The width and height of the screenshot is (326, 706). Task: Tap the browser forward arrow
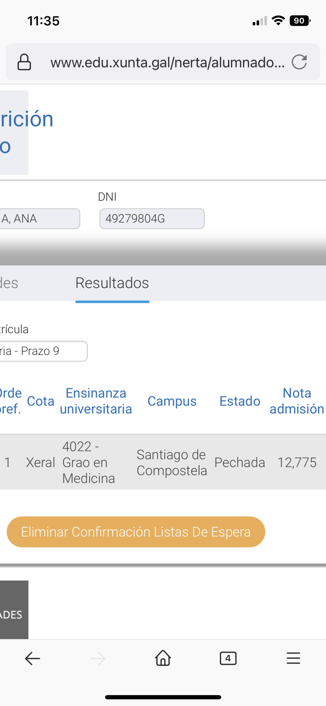click(98, 658)
